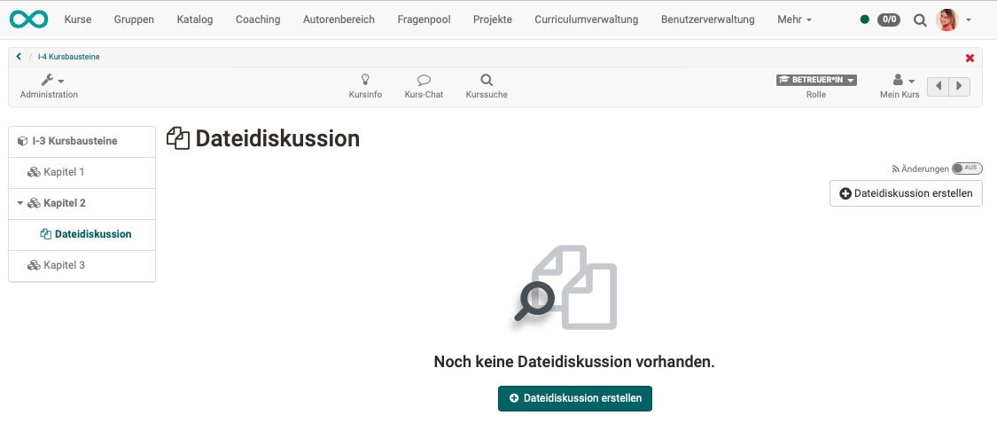The image size is (997, 431).
Task: Open the Benutzerverwaltung tab
Action: (x=708, y=20)
